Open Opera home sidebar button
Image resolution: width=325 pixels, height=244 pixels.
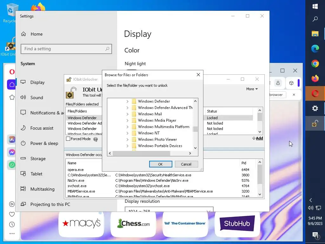12,85
